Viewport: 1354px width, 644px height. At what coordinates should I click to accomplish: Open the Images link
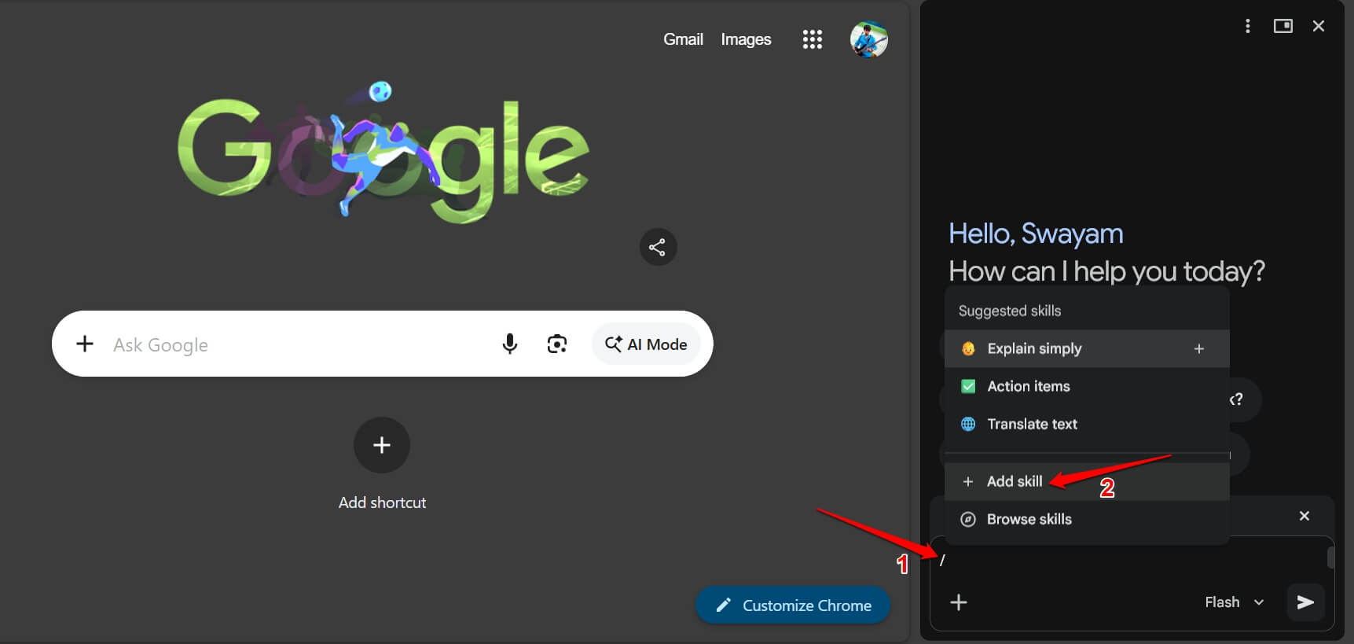click(x=746, y=39)
